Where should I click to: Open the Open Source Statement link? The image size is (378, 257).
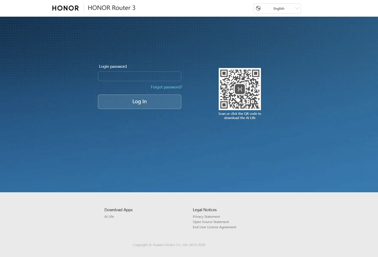pos(211,222)
